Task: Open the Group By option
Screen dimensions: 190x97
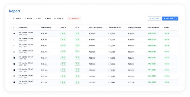Action: point(59,19)
